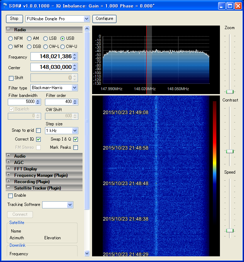
Task: Uncheck the Correct IQ option
Action: pyautogui.click(x=38, y=139)
